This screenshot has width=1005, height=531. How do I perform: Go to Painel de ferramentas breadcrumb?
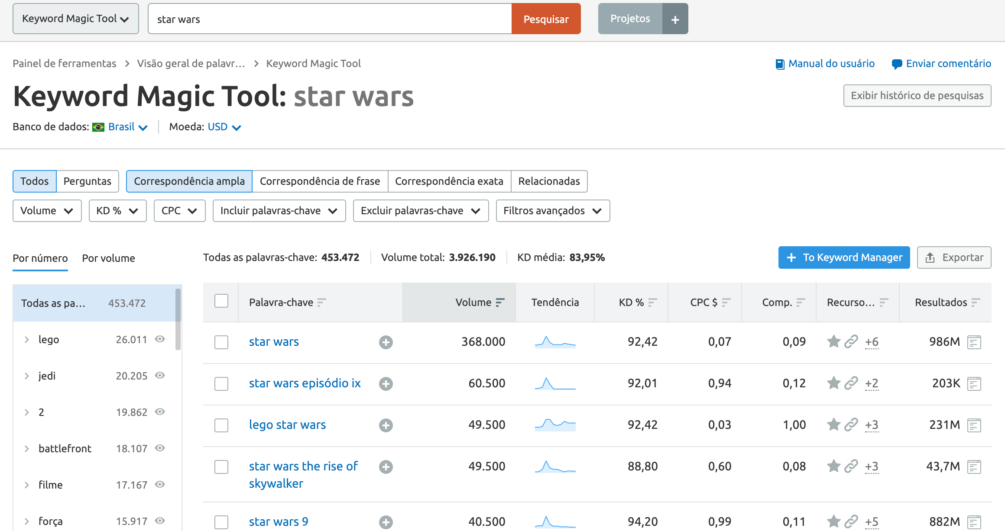click(x=65, y=64)
